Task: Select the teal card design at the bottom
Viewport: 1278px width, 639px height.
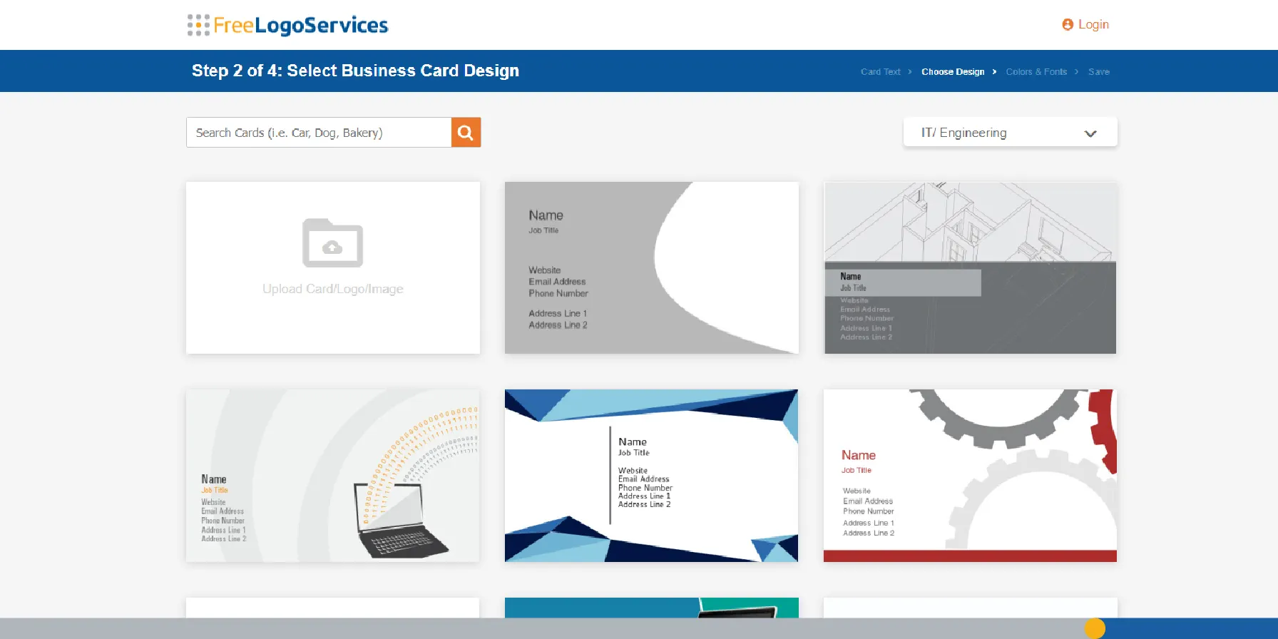Action: click(x=651, y=607)
